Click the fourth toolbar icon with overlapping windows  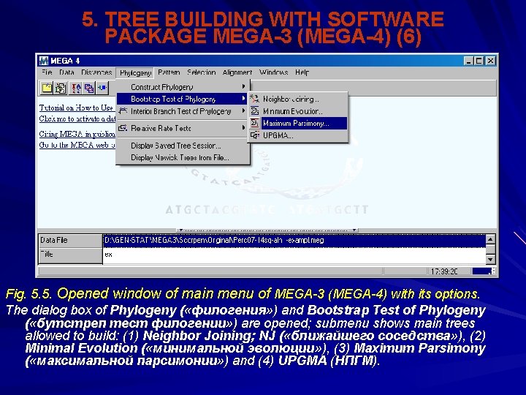pyautogui.click(x=89, y=89)
